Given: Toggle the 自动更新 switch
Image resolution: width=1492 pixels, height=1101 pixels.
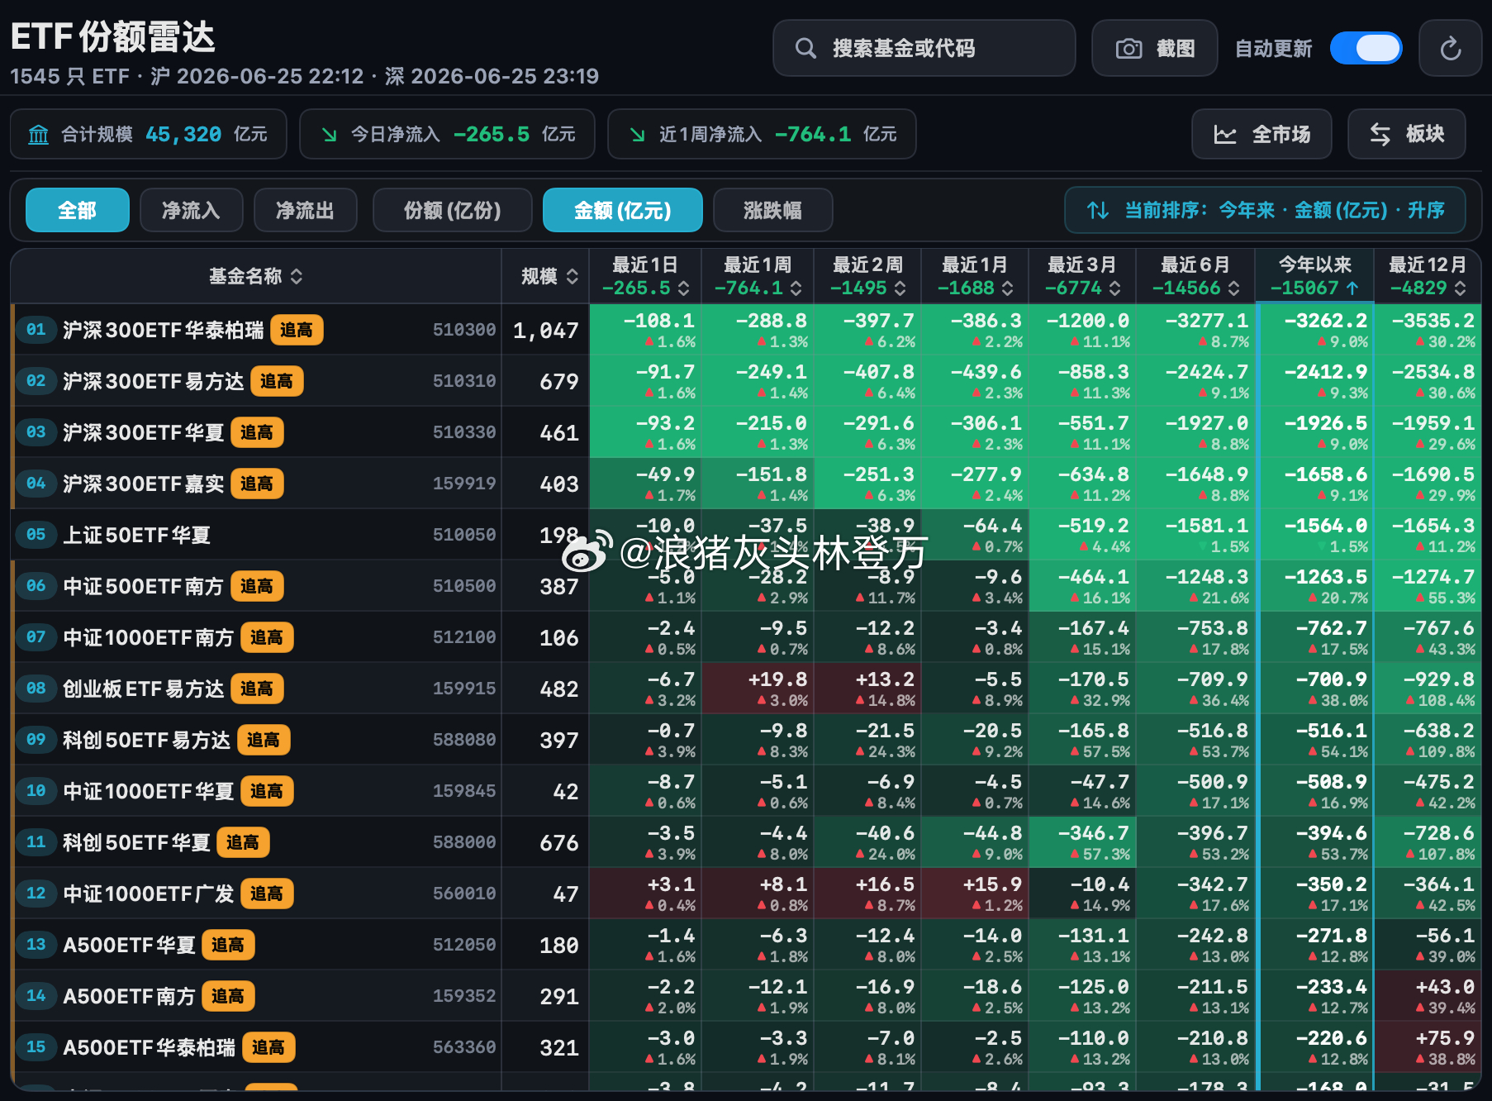Looking at the screenshot, I should [1366, 49].
